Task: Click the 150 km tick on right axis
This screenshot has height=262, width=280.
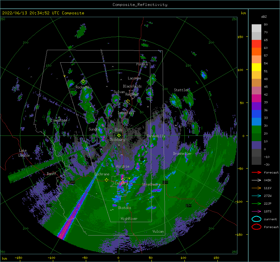Action: coord(240,37)
